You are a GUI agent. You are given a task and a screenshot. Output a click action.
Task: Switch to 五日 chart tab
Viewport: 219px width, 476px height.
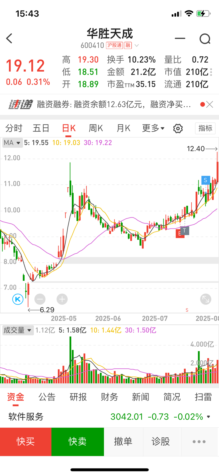click(41, 128)
